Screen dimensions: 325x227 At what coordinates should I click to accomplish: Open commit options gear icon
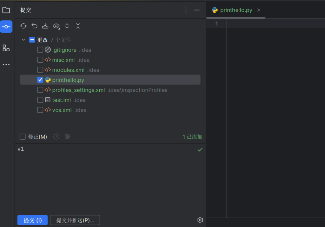coord(200,220)
